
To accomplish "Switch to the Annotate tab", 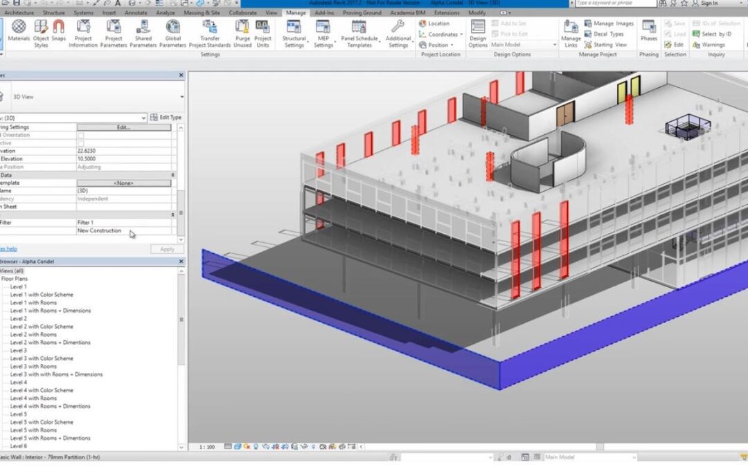I will click(136, 13).
